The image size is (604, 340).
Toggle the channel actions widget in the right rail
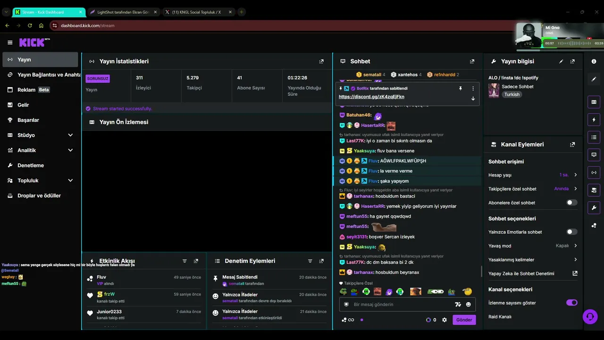[594, 190]
